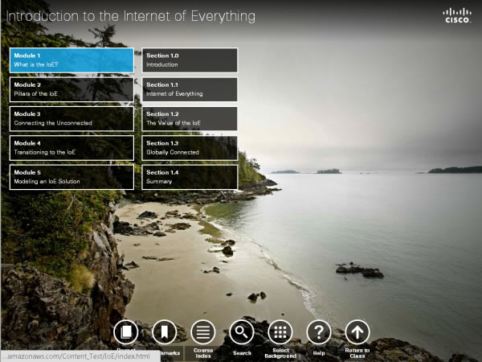Select Module 2 Pillars of the IoE
The image size is (482, 362).
[71, 89]
